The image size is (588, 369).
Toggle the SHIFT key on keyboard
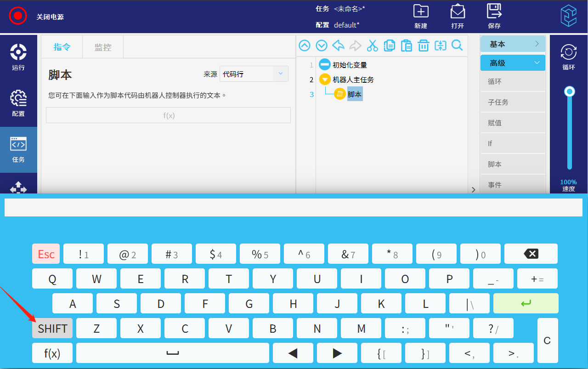tap(52, 329)
